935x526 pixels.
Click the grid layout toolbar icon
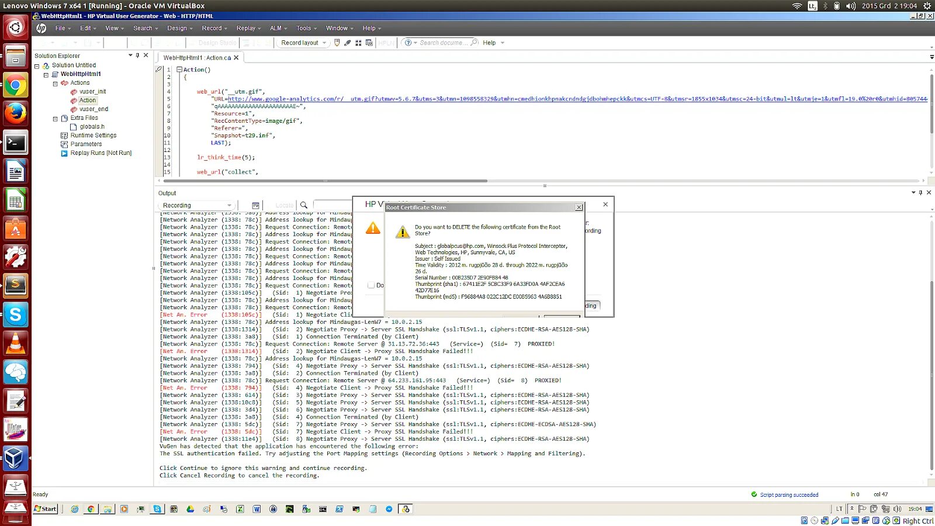click(358, 43)
